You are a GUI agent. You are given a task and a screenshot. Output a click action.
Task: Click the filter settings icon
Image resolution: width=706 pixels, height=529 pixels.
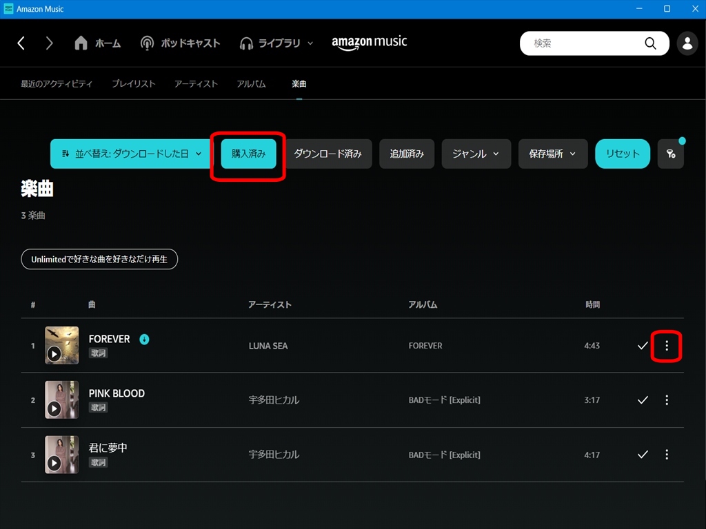670,154
